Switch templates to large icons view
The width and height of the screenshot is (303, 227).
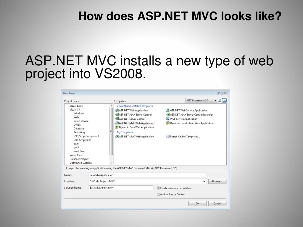pos(220,100)
